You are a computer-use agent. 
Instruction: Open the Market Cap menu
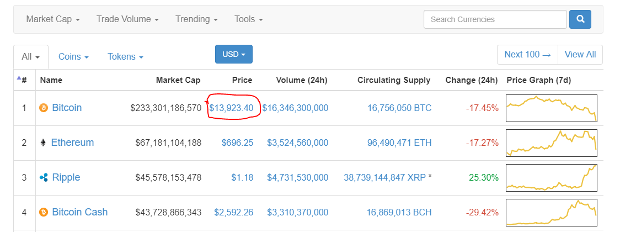(53, 19)
